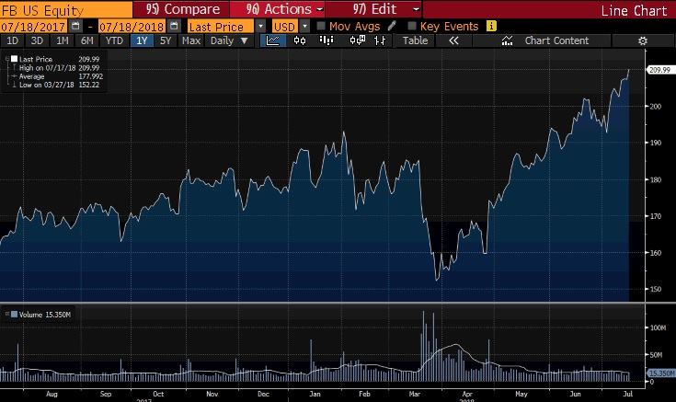
Task: Click the Table view button
Action: (x=415, y=40)
